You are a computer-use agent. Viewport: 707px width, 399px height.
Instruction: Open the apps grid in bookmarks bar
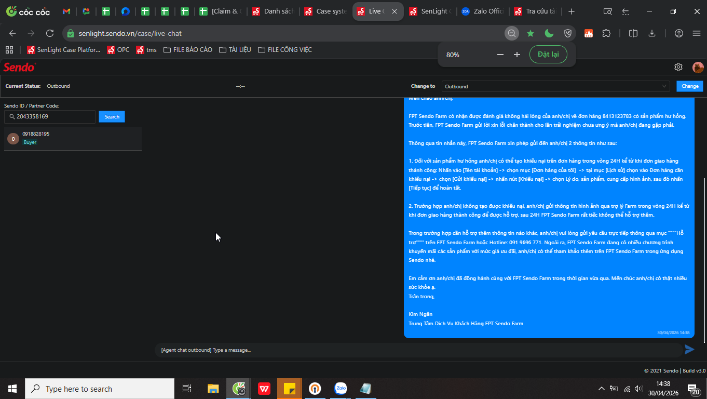point(9,50)
